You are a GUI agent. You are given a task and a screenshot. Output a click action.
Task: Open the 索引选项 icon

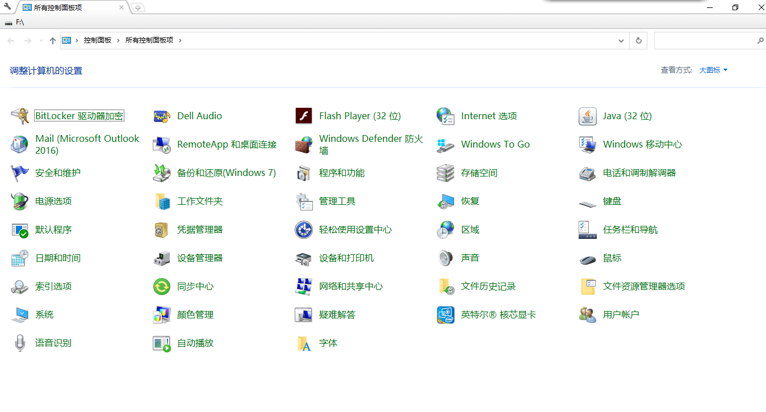click(20, 287)
